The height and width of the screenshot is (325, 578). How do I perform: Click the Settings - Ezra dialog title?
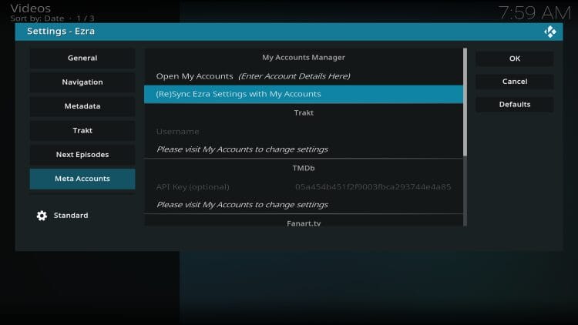coord(61,32)
